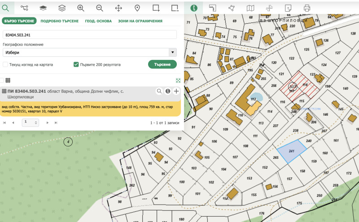Click the parcel identifier search input field
This screenshot has width=359, height=222.
(90, 34)
